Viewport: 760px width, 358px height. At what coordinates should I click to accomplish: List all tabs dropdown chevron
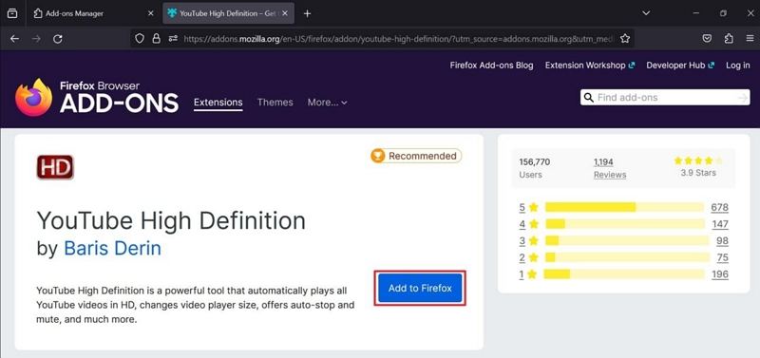point(646,13)
